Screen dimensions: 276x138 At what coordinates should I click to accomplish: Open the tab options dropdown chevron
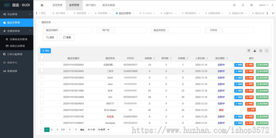273,13
